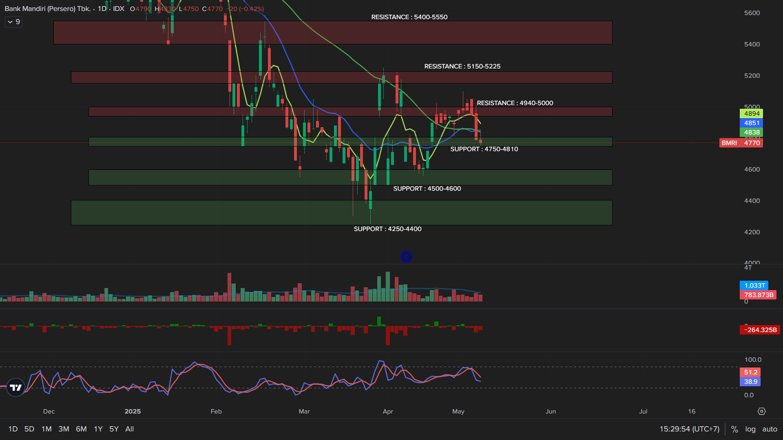Select SUPPORT : 4750-4810 label

coord(484,149)
